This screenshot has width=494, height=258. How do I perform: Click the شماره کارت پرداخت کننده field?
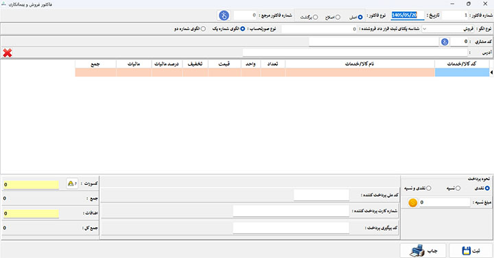click(291, 211)
